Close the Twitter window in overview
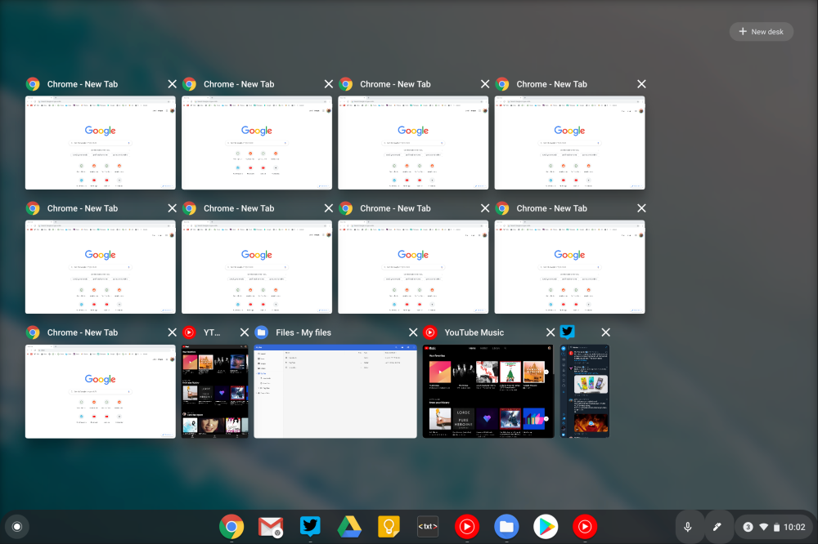This screenshot has width=818, height=544. point(605,332)
